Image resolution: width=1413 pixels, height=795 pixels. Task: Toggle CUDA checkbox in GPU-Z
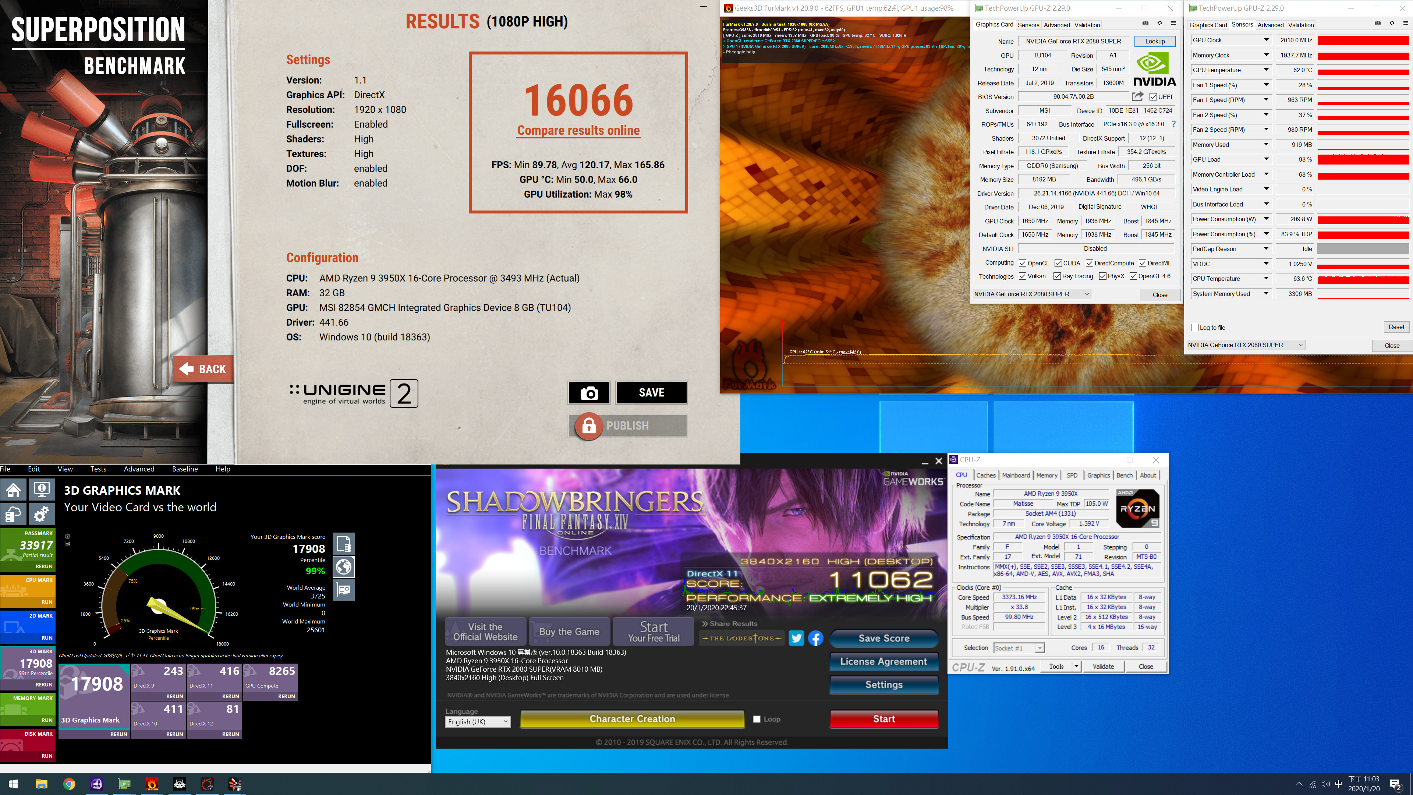click(x=1058, y=264)
